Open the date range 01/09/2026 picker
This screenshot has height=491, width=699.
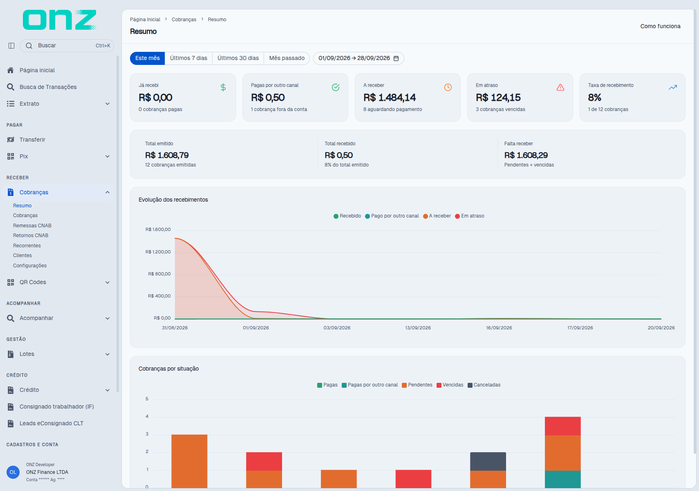(x=358, y=58)
